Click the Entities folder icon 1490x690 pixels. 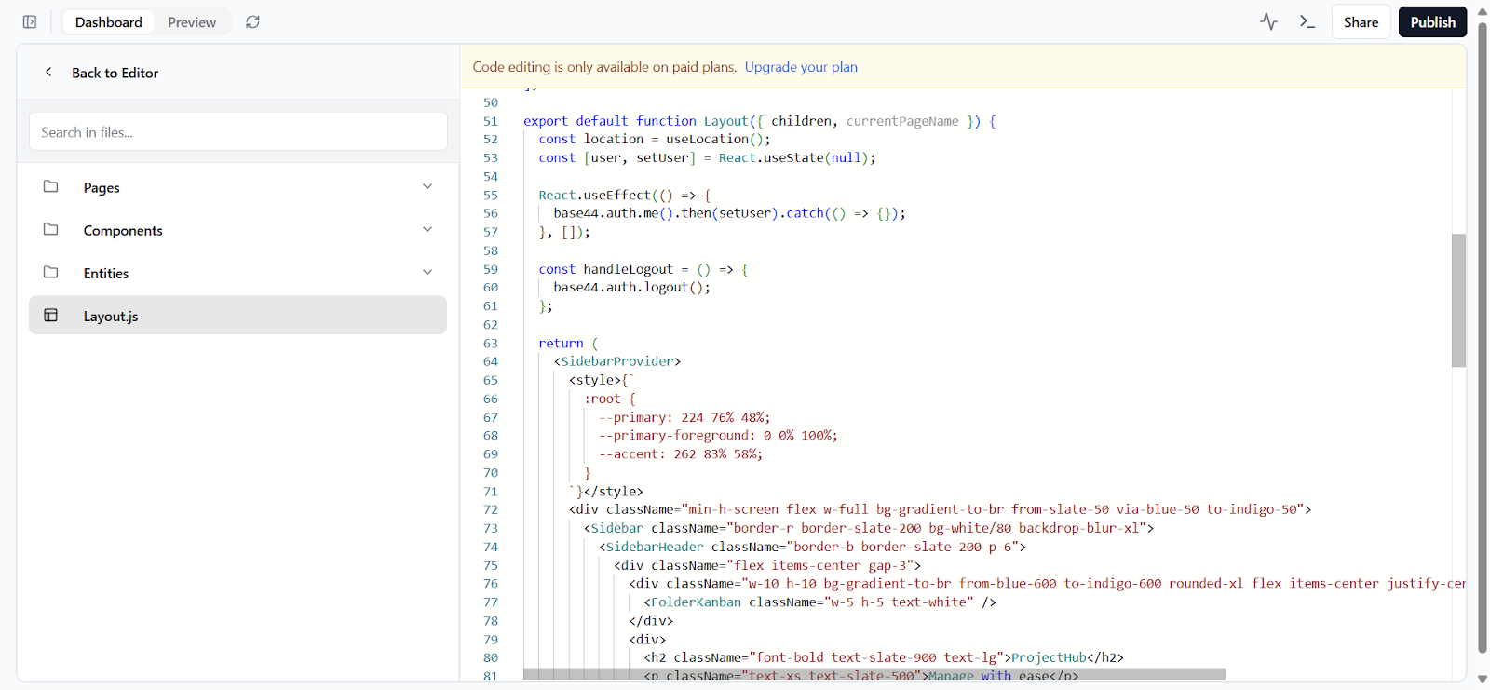51,272
